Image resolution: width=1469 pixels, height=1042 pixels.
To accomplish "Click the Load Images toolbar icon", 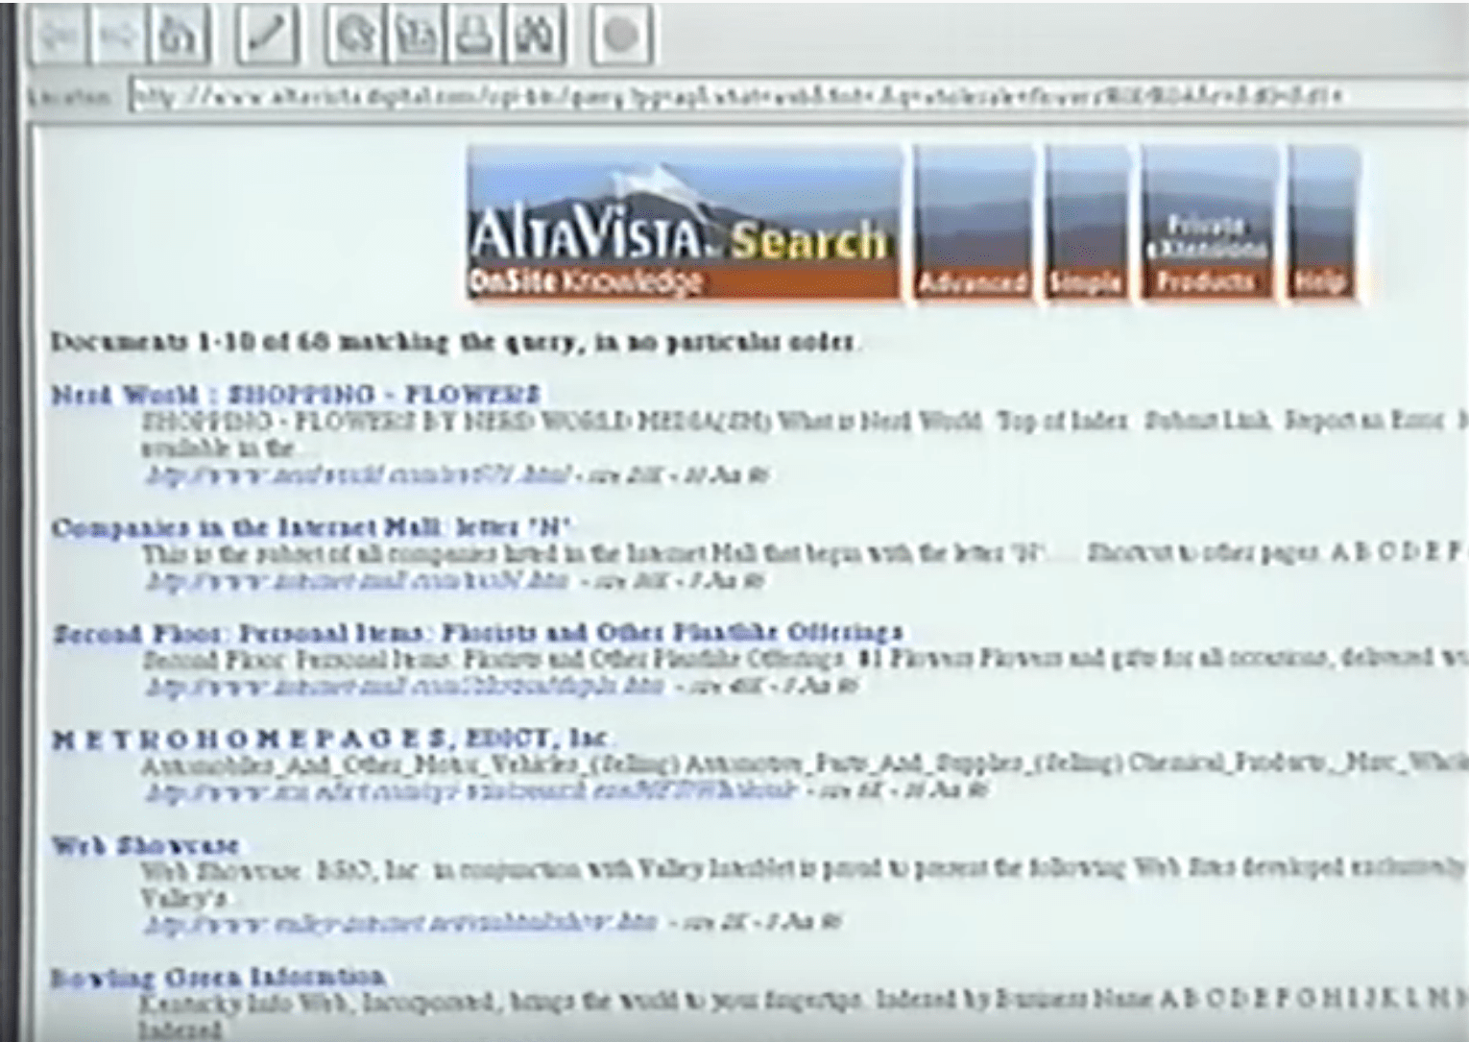I will pyautogui.click(x=418, y=36).
